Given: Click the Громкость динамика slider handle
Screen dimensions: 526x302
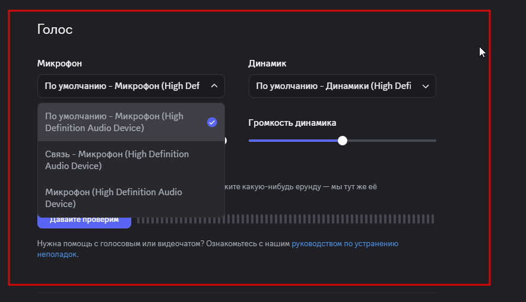Looking at the screenshot, I should (x=342, y=141).
